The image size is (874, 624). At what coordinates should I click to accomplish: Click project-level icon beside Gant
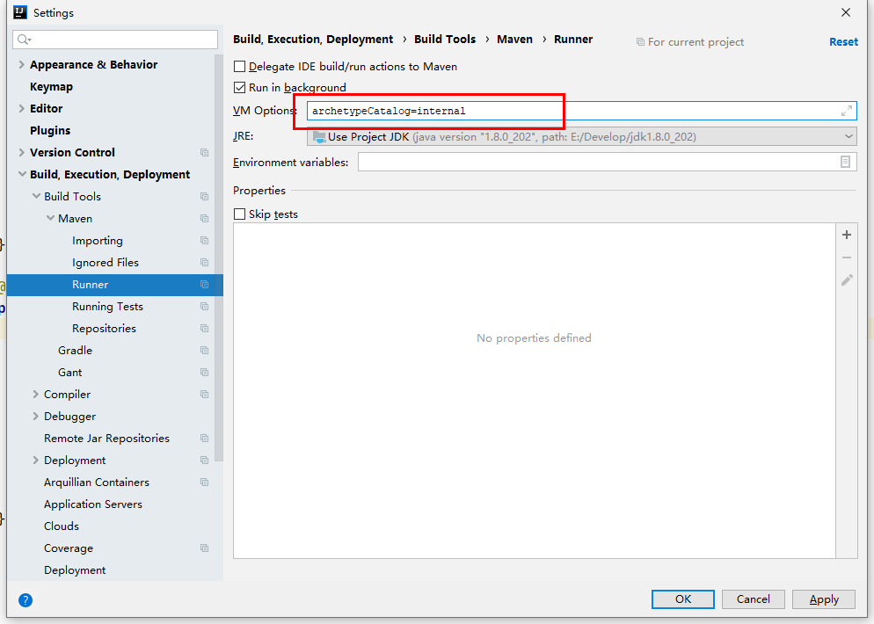coord(205,372)
